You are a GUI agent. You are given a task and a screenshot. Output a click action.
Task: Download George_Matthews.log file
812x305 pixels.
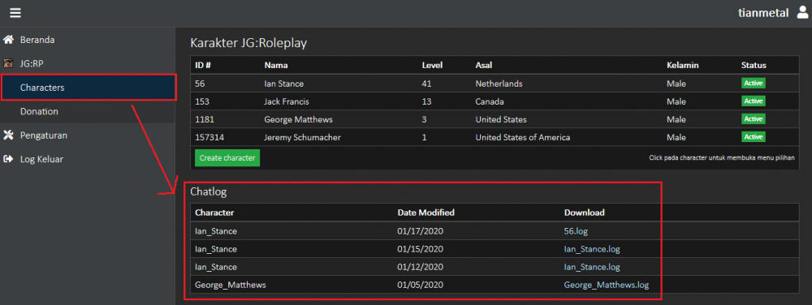click(x=607, y=285)
